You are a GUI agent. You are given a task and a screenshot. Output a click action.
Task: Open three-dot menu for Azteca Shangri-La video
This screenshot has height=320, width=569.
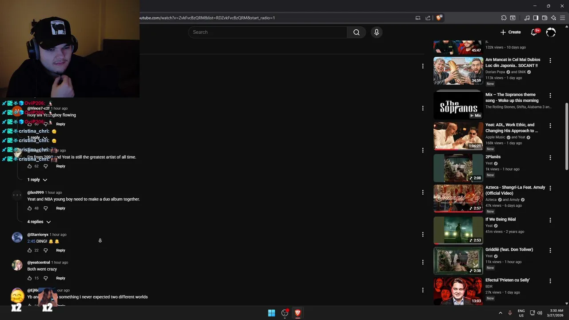click(550, 188)
